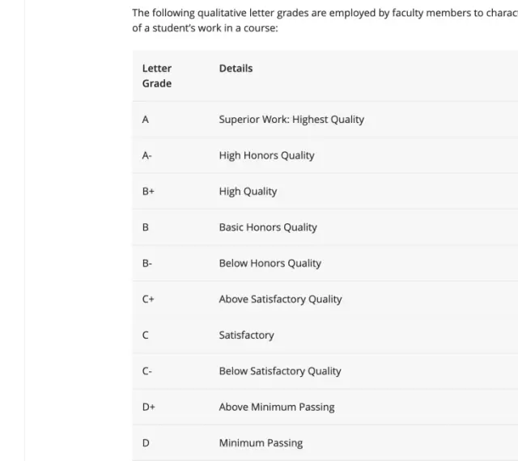Select the C+ grade cell
Screen dimensions: 518x461
(148, 299)
